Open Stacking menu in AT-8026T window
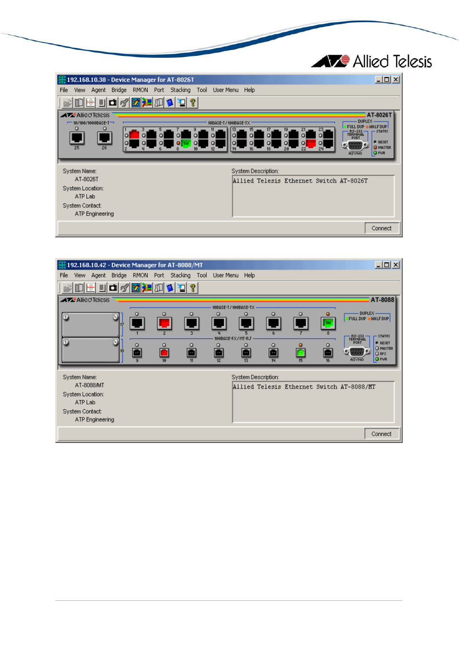 coord(180,90)
